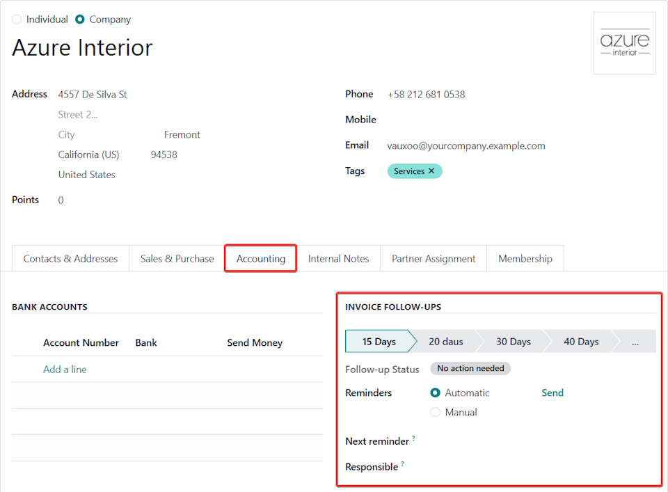Viewport: 668px width, 492px height.
Task: Click the empty Mobile field
Action: pyautogui.click(x=520, y=120)
